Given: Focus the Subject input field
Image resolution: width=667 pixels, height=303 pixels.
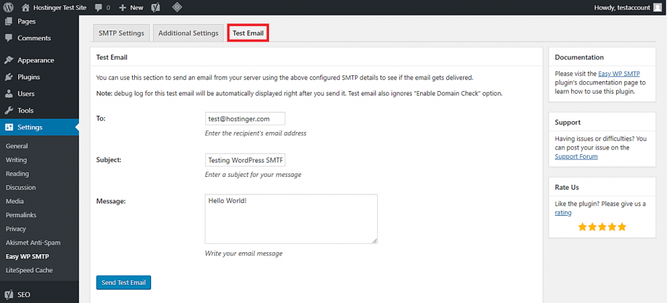Looking at the screenshot, I should point(245,160).
